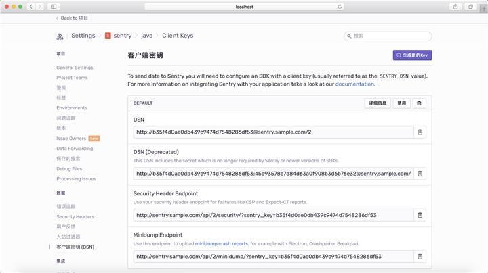Click the 禁用 disable button
488x273 pixels.
pyautogui.click(x=402, y=103)
